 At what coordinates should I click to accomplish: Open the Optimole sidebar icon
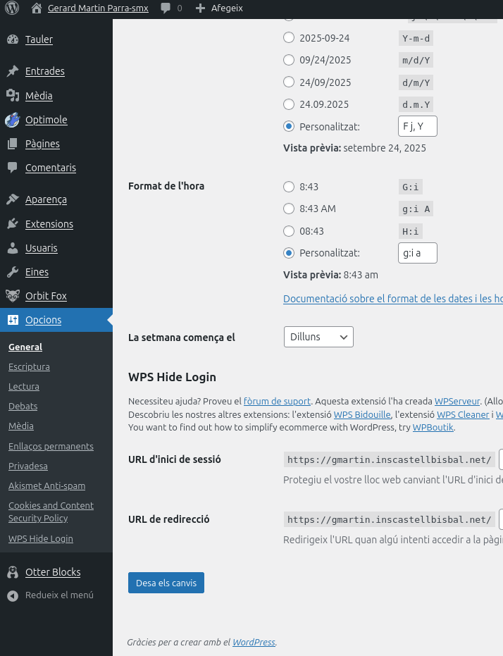click(x=12, y=120)
